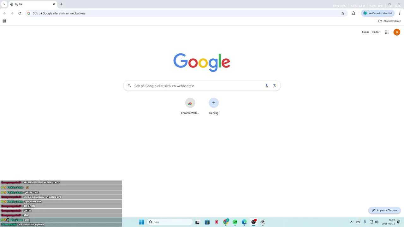This screenshot has width=404, height=227.
Task: Open the Alla bokmärken folder
Action: click(390, 21)
